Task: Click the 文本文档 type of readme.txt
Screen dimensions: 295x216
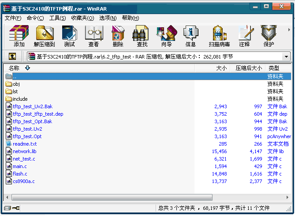Action: tap(278, 144)
